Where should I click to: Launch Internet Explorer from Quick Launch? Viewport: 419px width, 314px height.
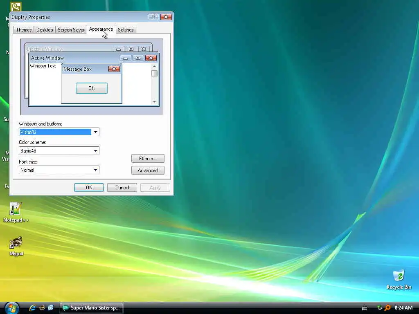pyautogui.click(x=32, y=308)
